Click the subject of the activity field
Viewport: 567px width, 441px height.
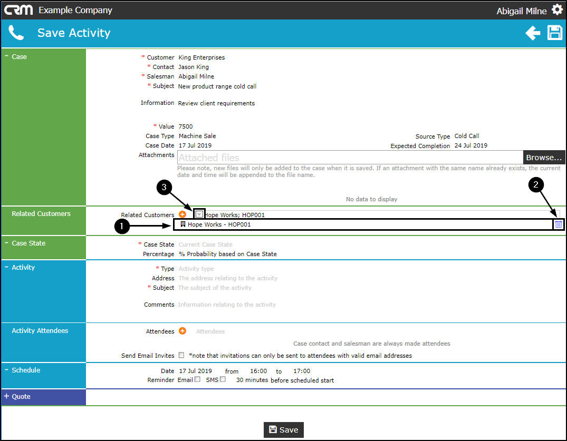point(215,288)
